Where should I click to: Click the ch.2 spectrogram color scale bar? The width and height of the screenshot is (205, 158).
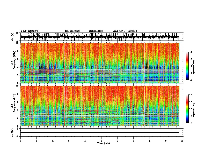pyautogui.click(x=187, y=109)
